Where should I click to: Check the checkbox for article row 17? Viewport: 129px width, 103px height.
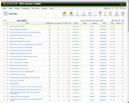(x=8, y=75)
